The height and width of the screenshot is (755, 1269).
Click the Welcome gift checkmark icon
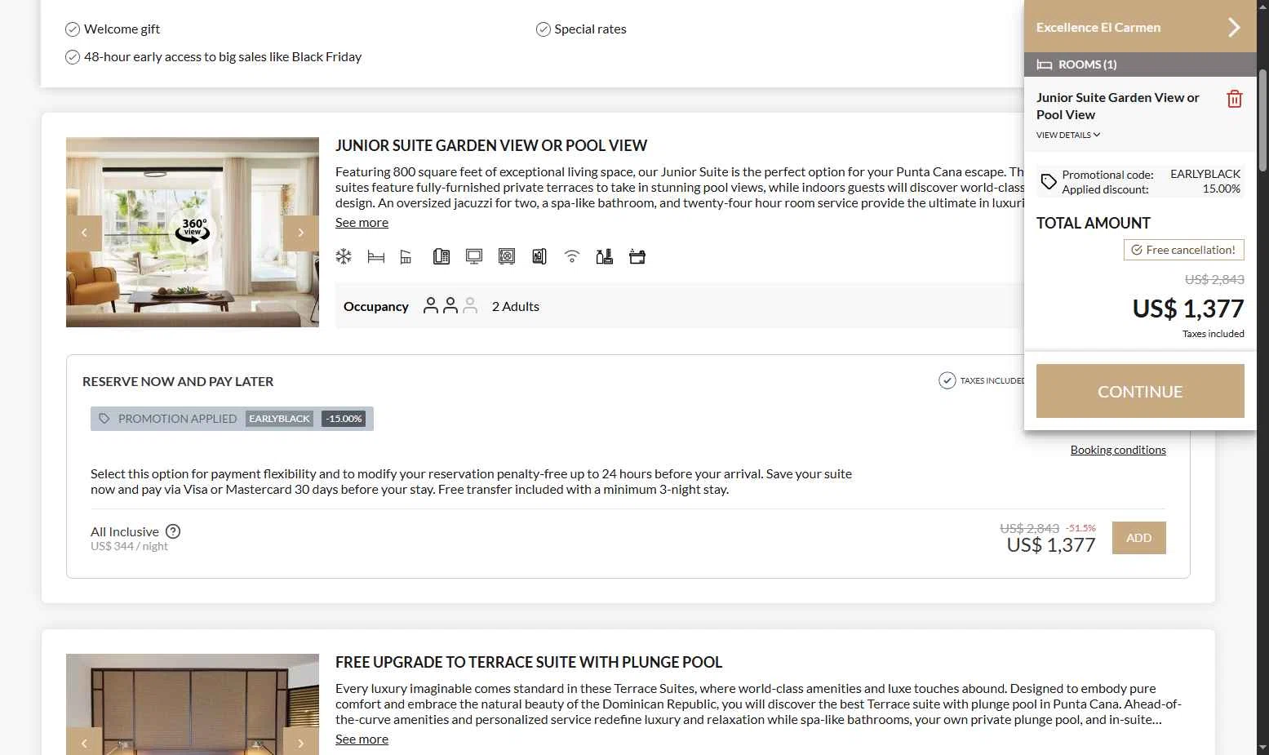pyautogui.click(x=73, y=29)
